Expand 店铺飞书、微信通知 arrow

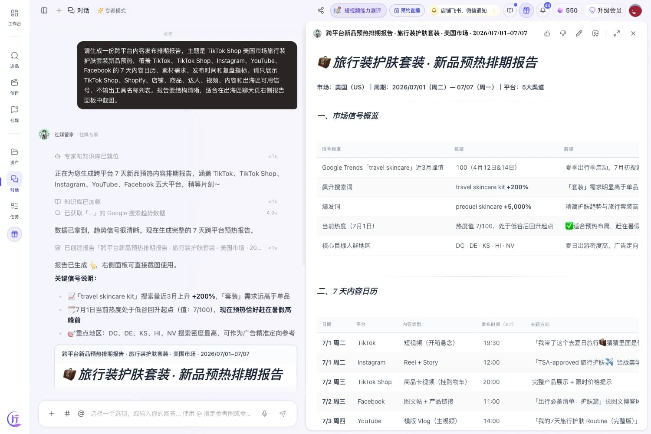[494, 10]
